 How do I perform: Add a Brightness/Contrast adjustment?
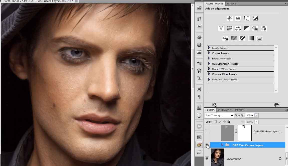tap(230, 18)
